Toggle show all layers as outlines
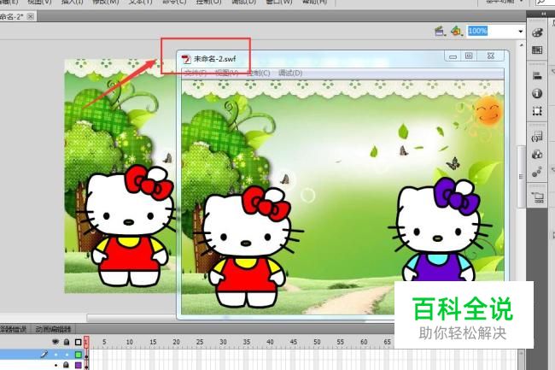 pyautogui.click(x=79, y=343)
